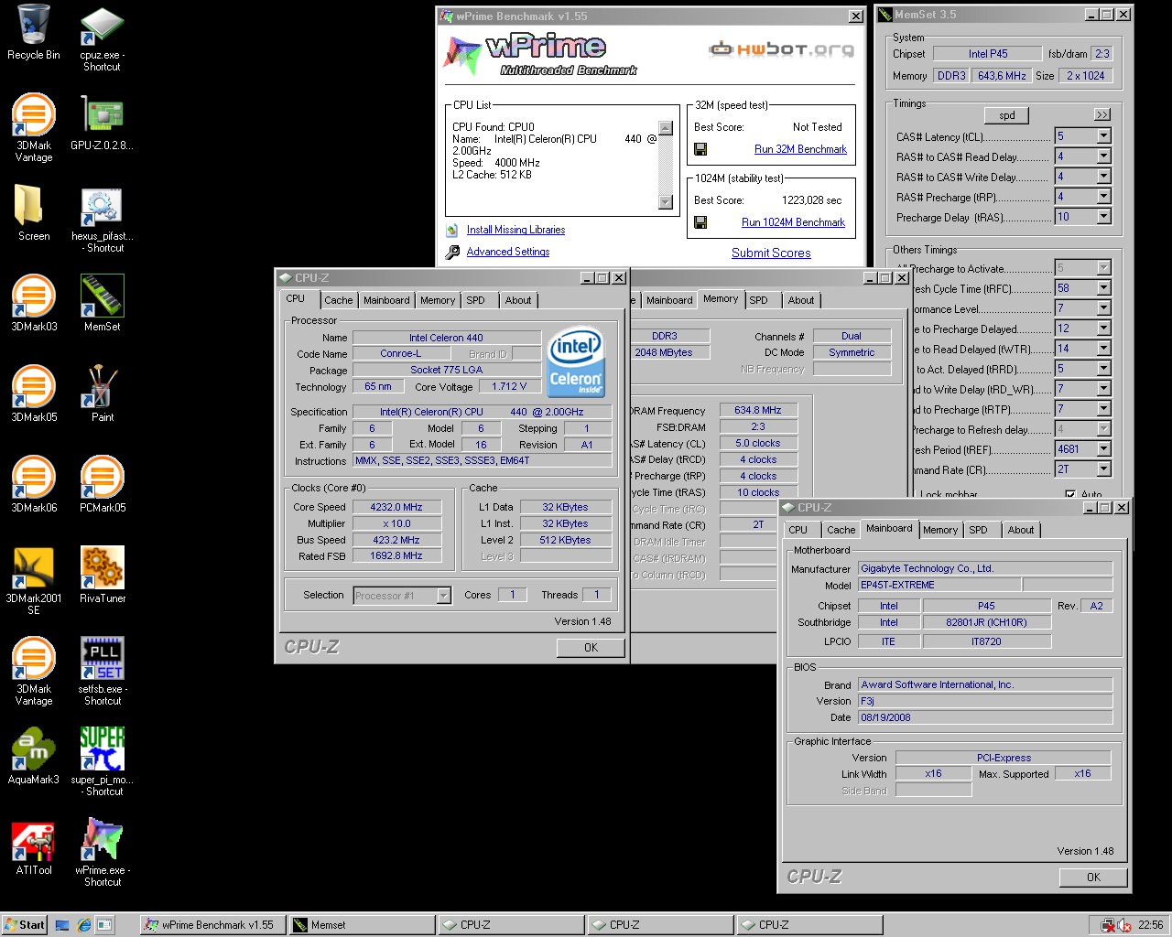Click the Submit Scores link
This screenshot has width=1172, height=937.
click(771, 253)
